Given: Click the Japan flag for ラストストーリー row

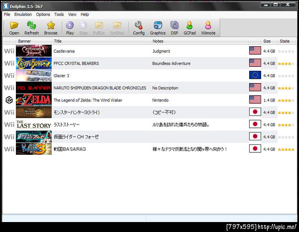Looking at the screenshot, I should click(x=255, y=124).
